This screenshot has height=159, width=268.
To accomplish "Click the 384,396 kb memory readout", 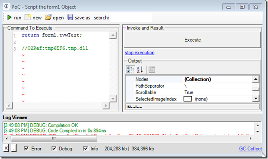I will tap(143, 149).
